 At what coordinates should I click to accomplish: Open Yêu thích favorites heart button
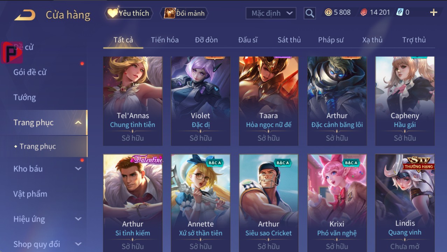[x=129, y=13]
